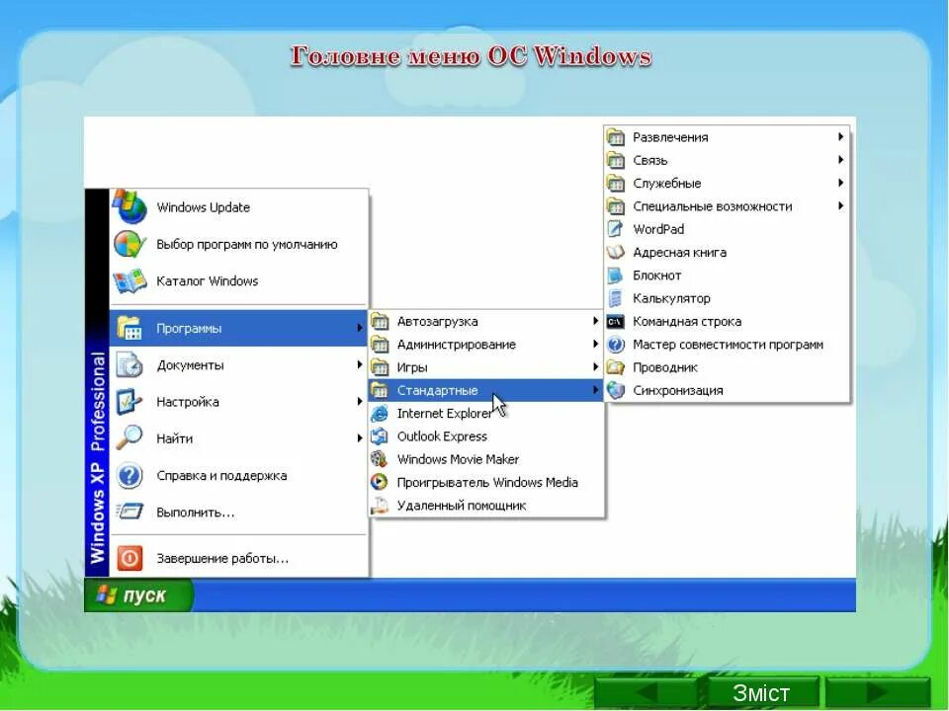Click the blue taskbar area beside пуск
The width and height of the screenshot is (949, 711).
(524, 594)
